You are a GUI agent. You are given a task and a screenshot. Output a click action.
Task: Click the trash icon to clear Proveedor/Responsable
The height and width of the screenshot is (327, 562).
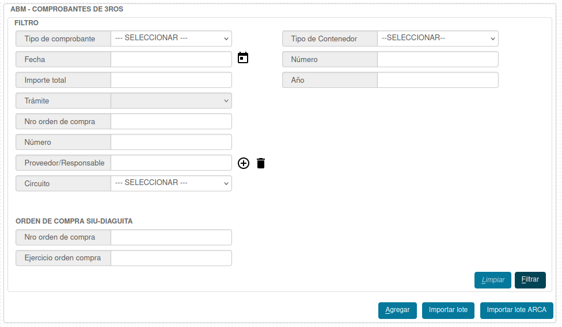click(x=261, y=163)
